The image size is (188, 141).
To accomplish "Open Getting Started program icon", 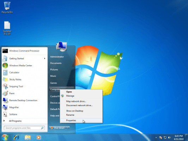I will [x=5, y=59].
